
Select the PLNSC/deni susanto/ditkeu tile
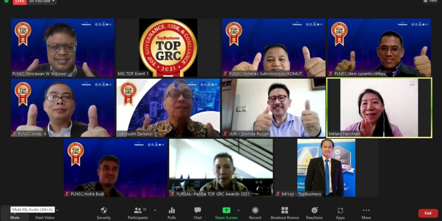tap(379, 48)
